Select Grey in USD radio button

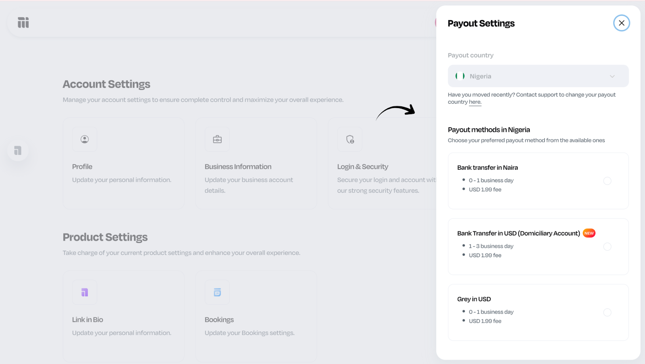click(607, 312)
